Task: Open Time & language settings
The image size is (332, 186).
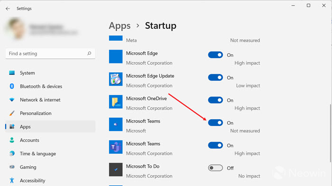Action: (50, 154)
